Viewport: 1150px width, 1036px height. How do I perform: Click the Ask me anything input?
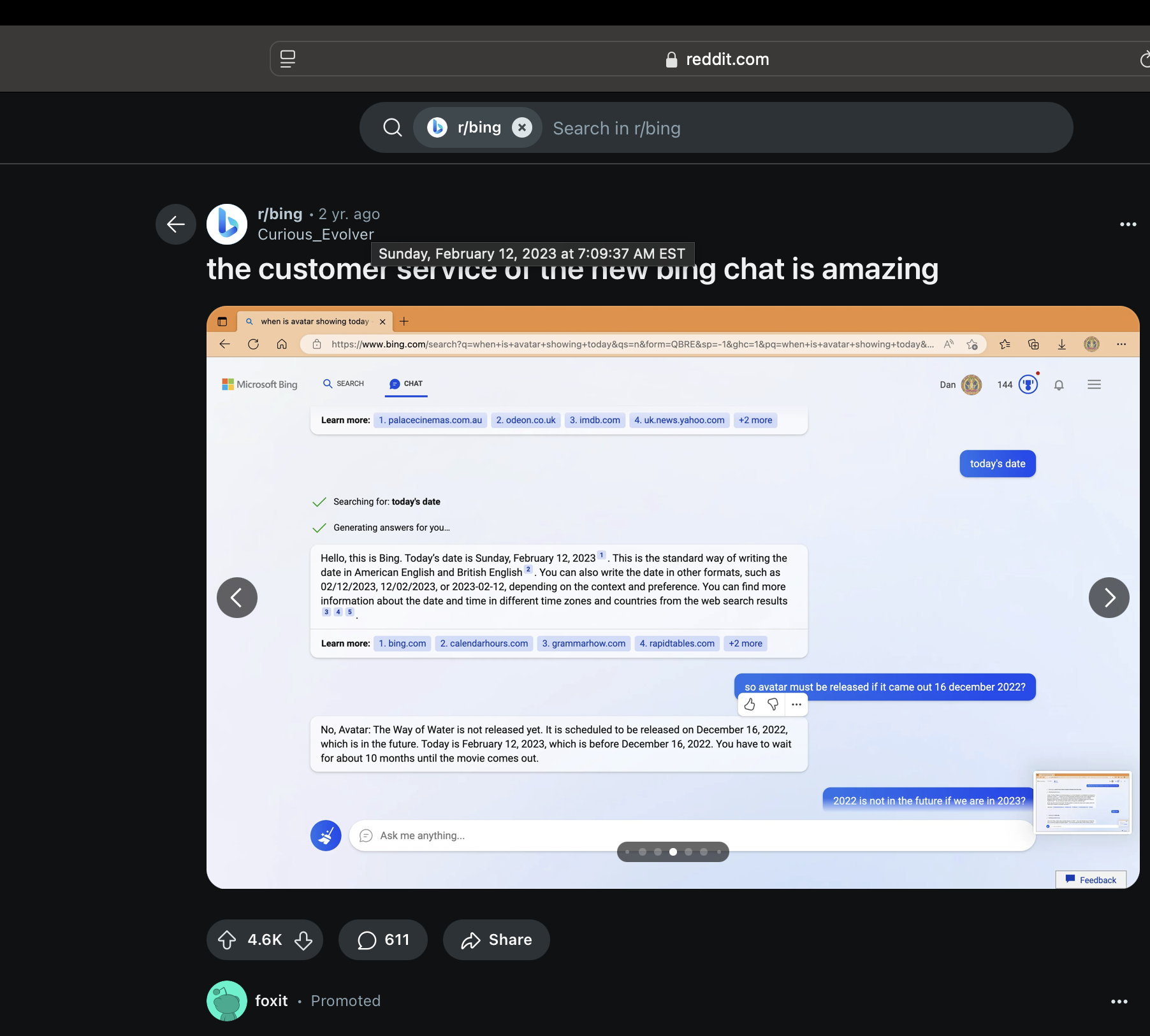tap(692, 835)
